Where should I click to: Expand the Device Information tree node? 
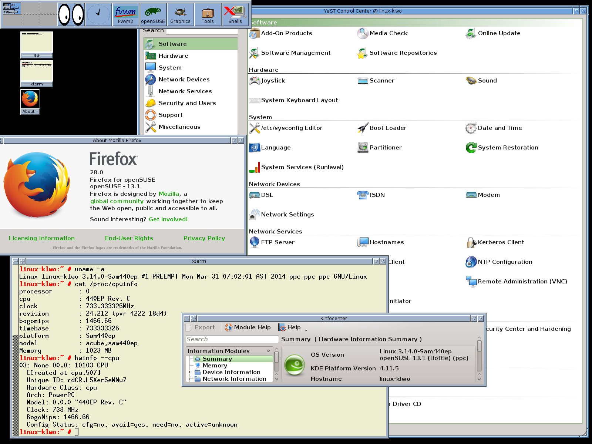190,372
